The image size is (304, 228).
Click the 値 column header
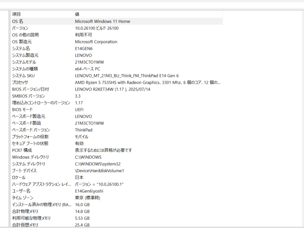pyautogui.click(x=77, y=14)
